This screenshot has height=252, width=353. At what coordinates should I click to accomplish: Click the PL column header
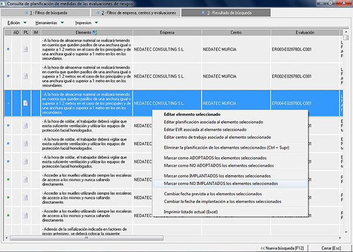pos(26,32)
